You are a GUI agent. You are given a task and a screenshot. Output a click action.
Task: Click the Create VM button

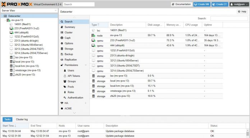coord(202,4)
